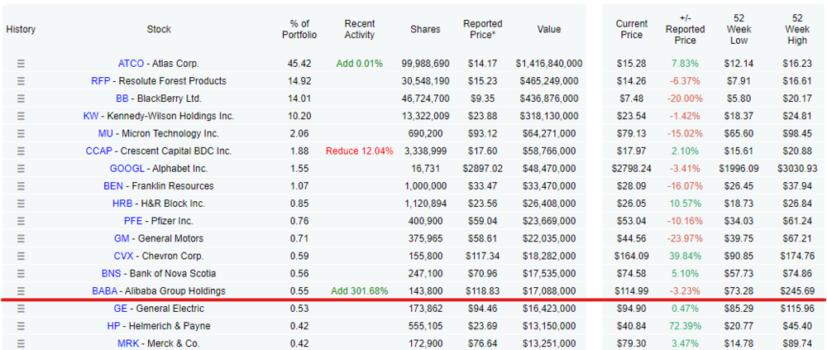The image size is (827, 350).
Task: Open history icon for BlackBerry row
Action: pyautogui.click(x=21, y=98)
